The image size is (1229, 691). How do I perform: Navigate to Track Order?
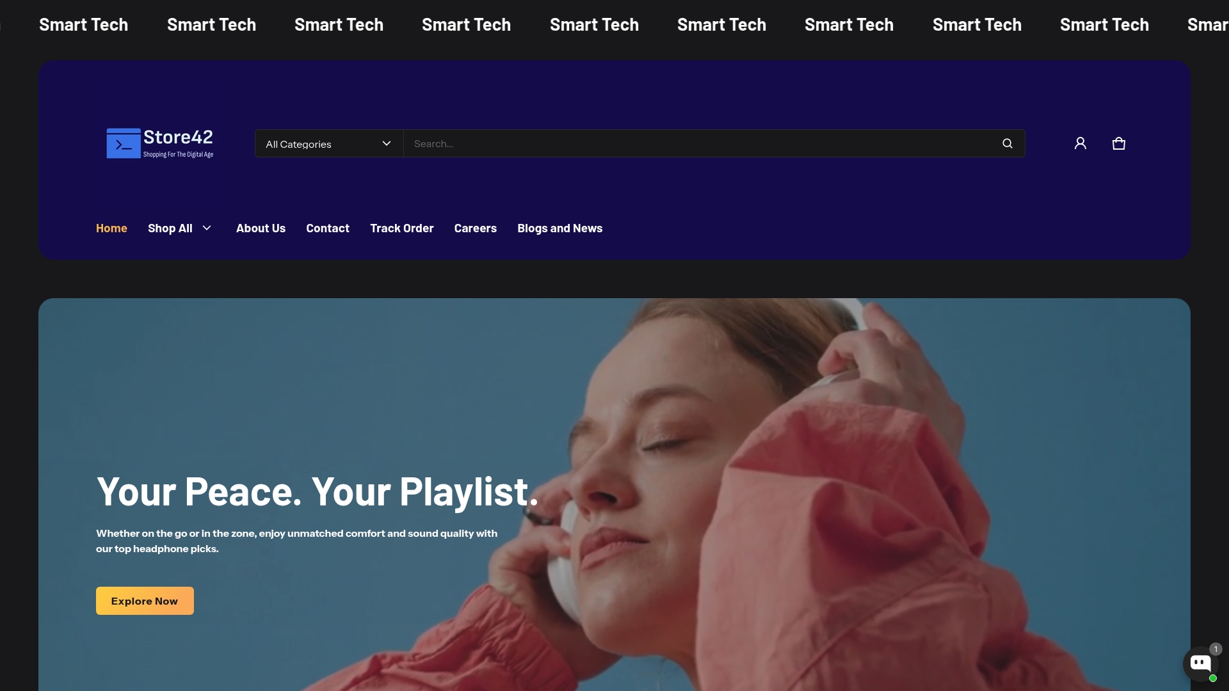click(401, 228)
